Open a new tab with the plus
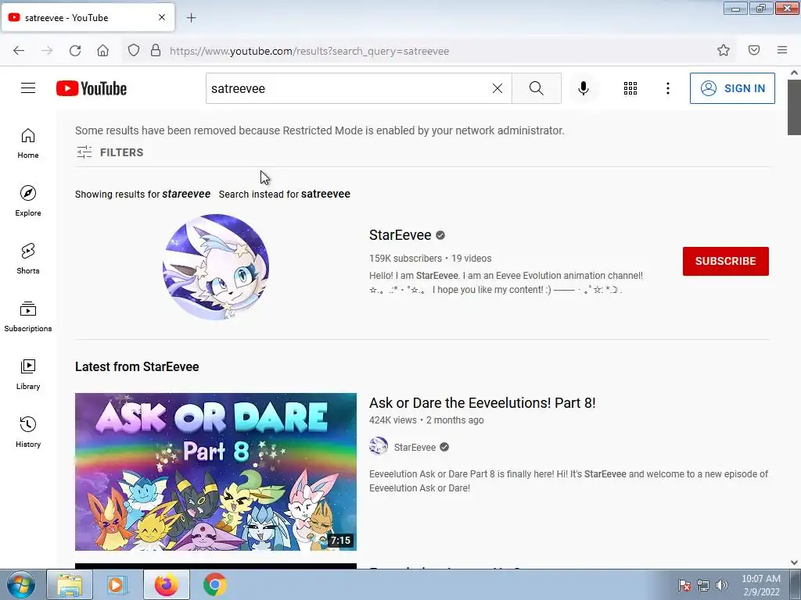 (x=191, y=18)
